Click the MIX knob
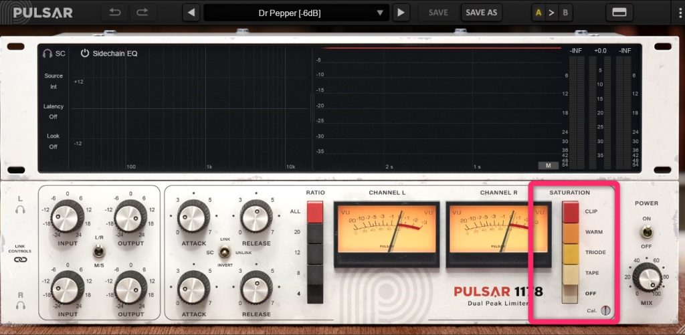The height and width of the screenshot is (335, 685). coord(646,276)
